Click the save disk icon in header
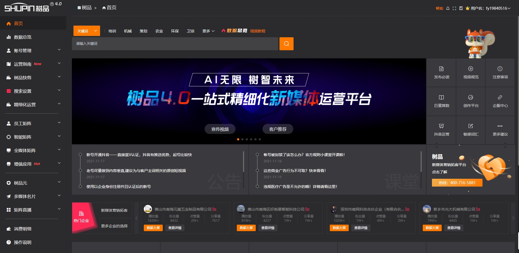 461,8
